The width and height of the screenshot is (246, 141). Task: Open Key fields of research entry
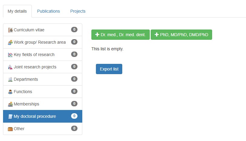[43, 55]
